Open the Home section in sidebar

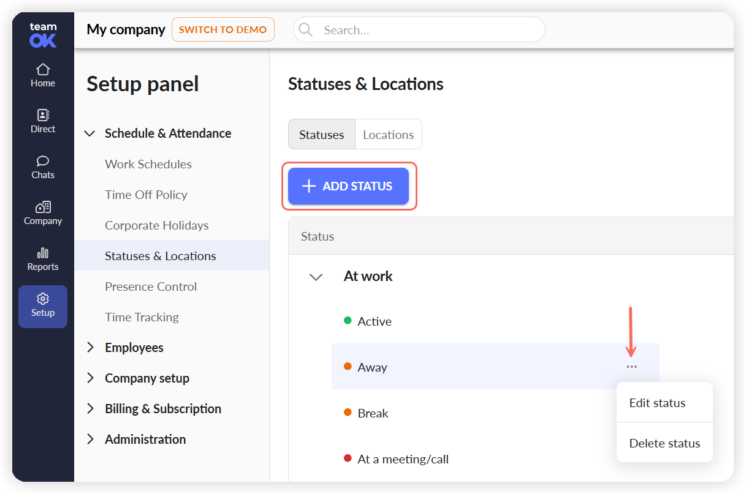coord(43,76)
